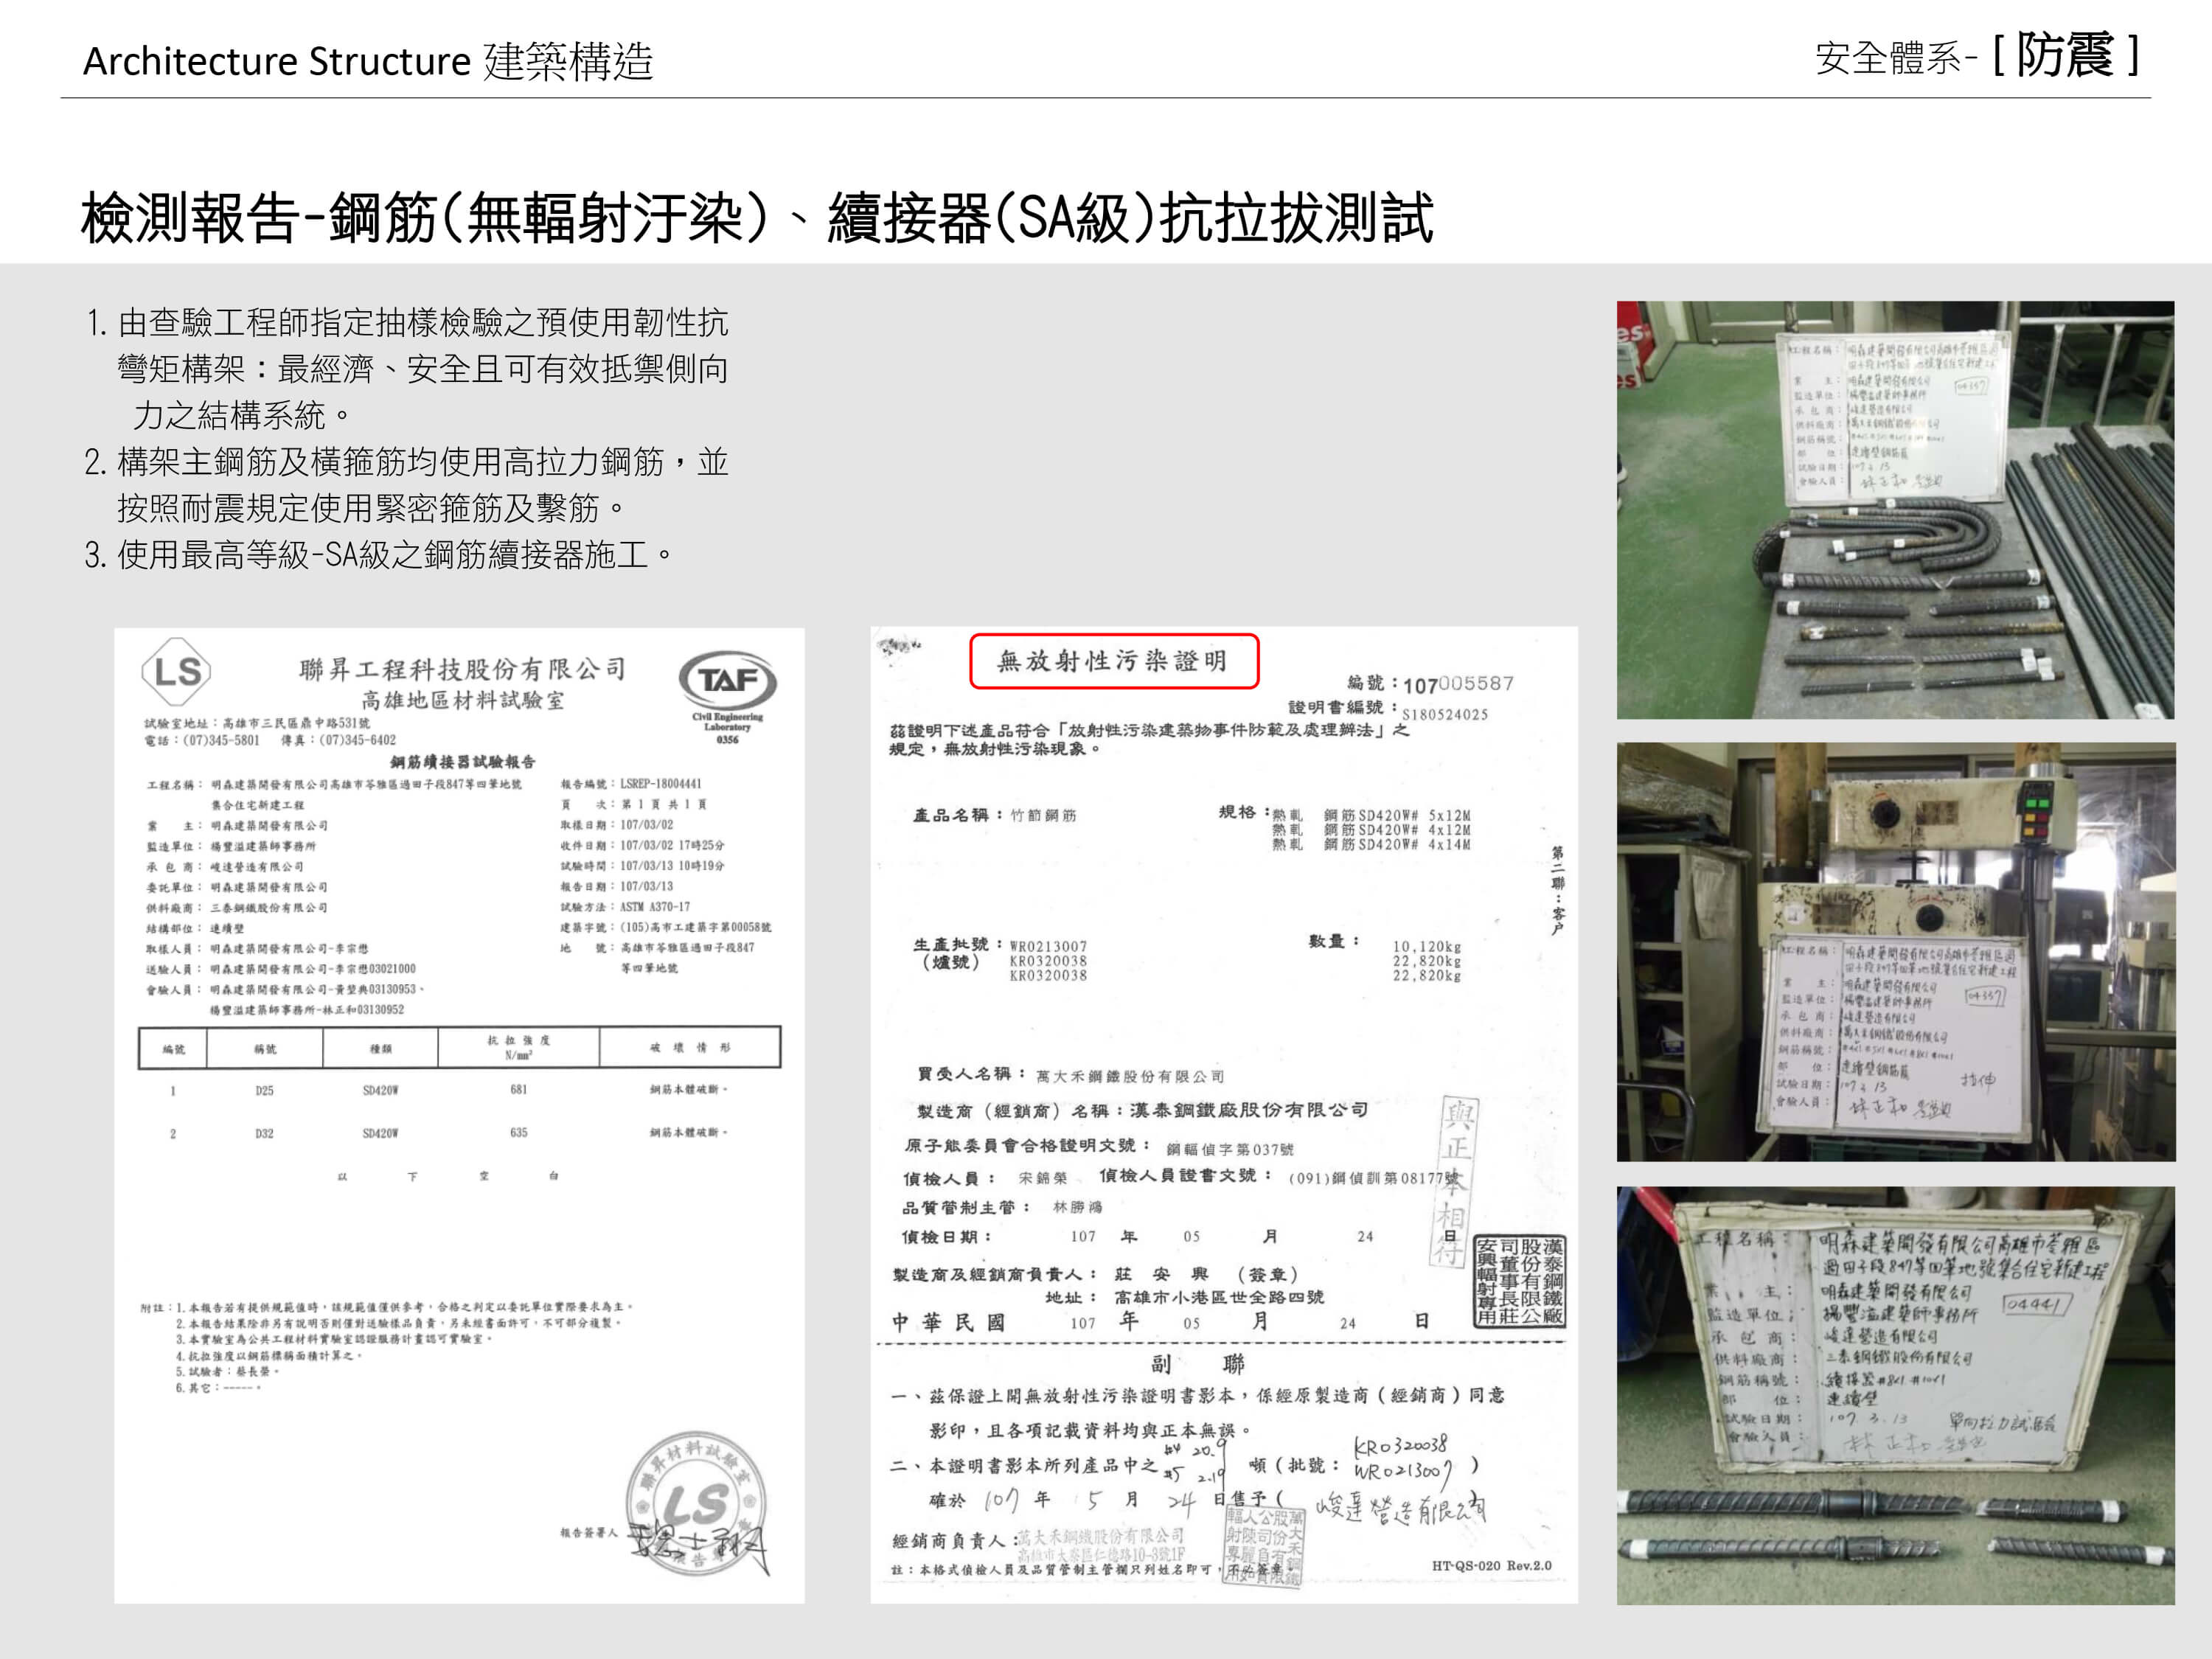Click the square company seal stamp on certificate
Image resolution: width=2212 pixels, height=1659 pixels.
tap(1519, 1281)
